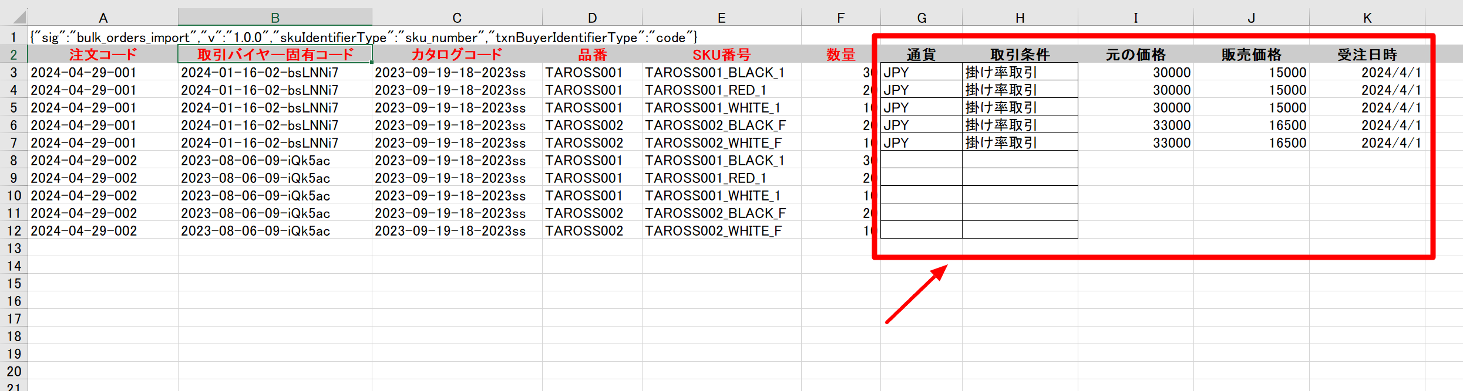Select TAROSS001 in row 9
The height and width of the screenshot is (391, 1463).
click(x=592, y=178)
